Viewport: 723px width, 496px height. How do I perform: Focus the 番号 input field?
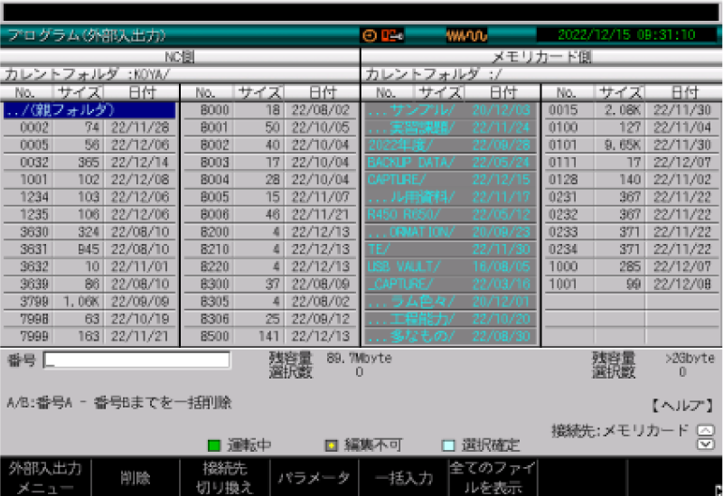pyautogui.click(x=137, y=360)
